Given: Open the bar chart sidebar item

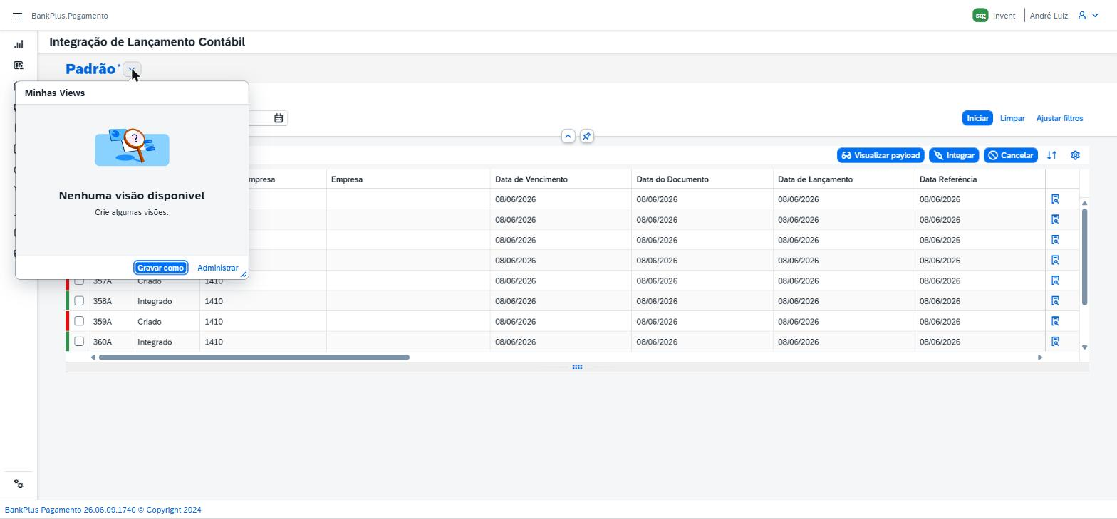Looking at the screenshot, I should 19,44.
